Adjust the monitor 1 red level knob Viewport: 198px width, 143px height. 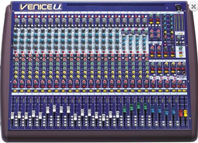(152, 48)
